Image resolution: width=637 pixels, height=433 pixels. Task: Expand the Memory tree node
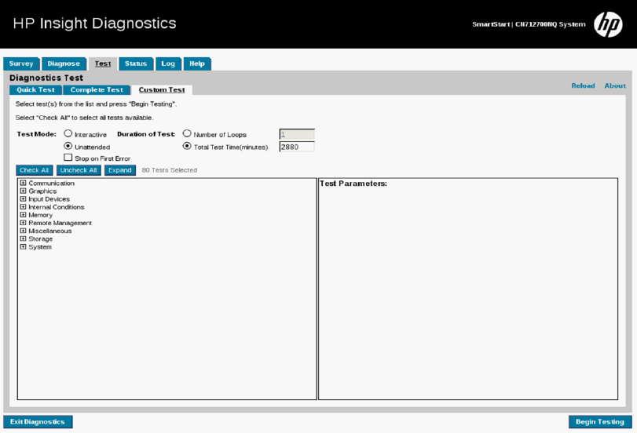[24, 215]
